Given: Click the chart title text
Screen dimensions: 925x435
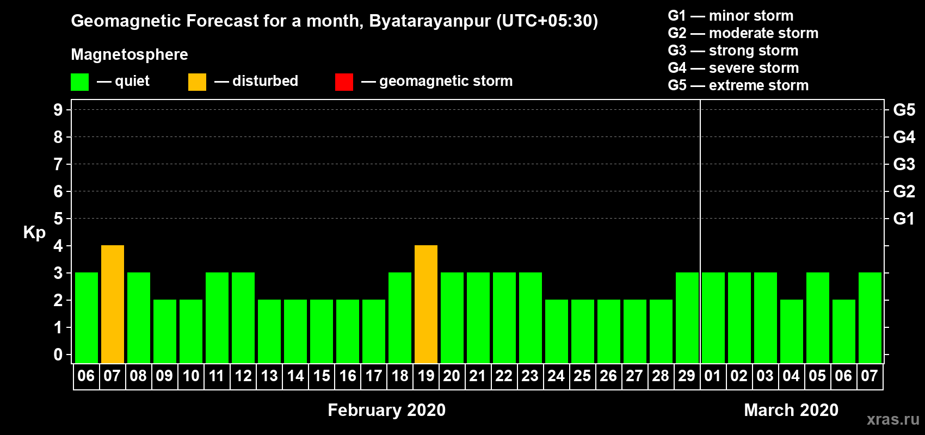Looking at the screenshot, I should click(x=334, y=21).
